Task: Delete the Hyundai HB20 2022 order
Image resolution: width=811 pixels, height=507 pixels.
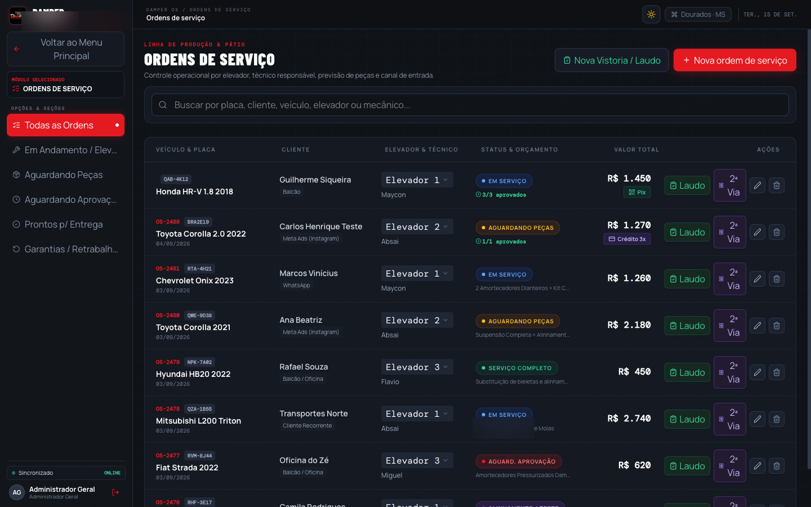Action: tap(777, 372)
